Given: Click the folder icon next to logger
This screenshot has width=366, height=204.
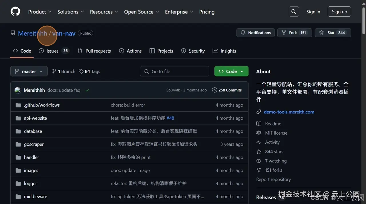Looking at the screenshot, I should (x=18, y=184).
